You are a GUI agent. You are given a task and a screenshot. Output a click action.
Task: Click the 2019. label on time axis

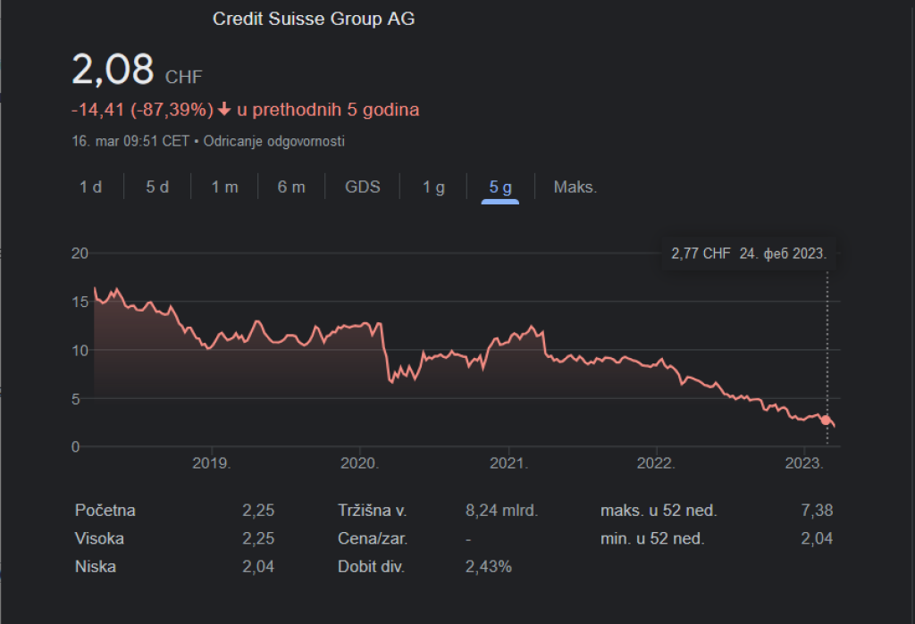coord(212,463)
